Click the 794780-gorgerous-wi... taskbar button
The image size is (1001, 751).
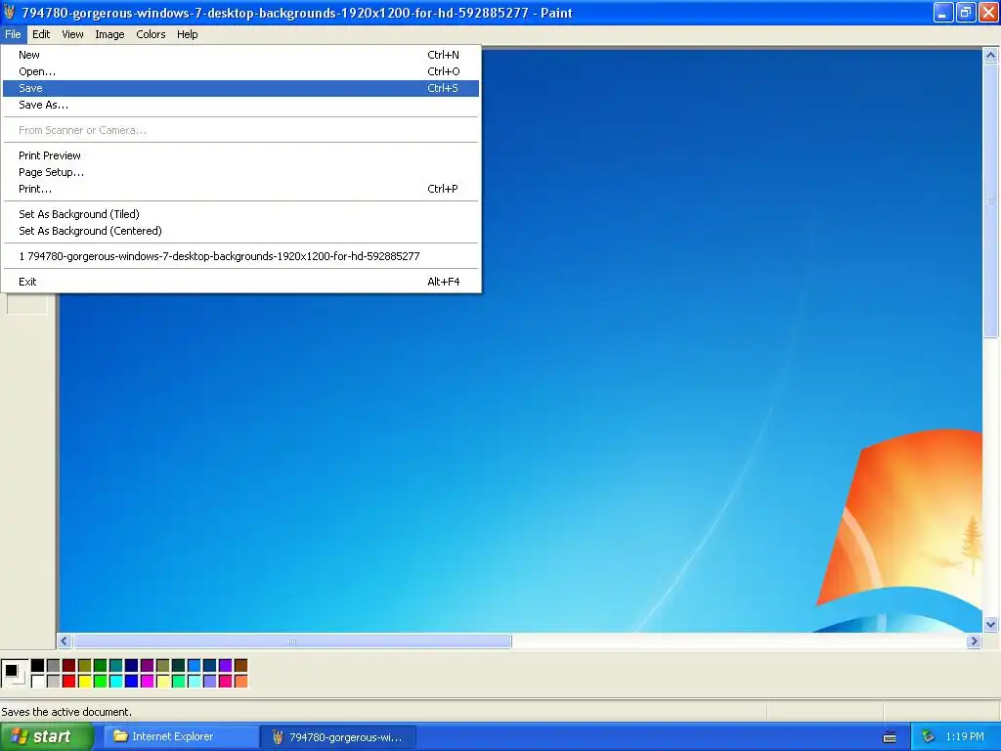tap(338, 737)
